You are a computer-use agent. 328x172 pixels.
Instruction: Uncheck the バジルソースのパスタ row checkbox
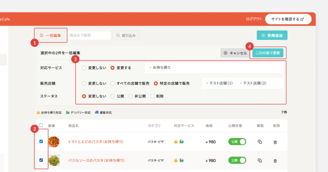point(41,160)
